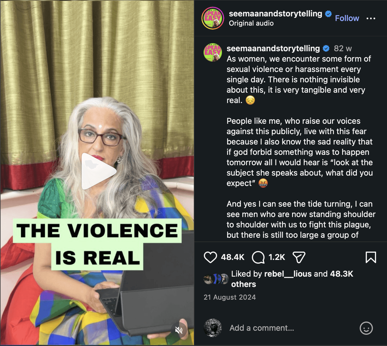Share post using paper plane icon
The height and width of the screenshot is (346, 387).
(299, 257)
